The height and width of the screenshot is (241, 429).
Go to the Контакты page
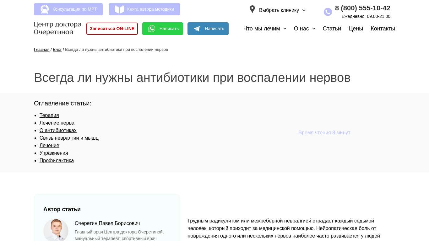383,29
